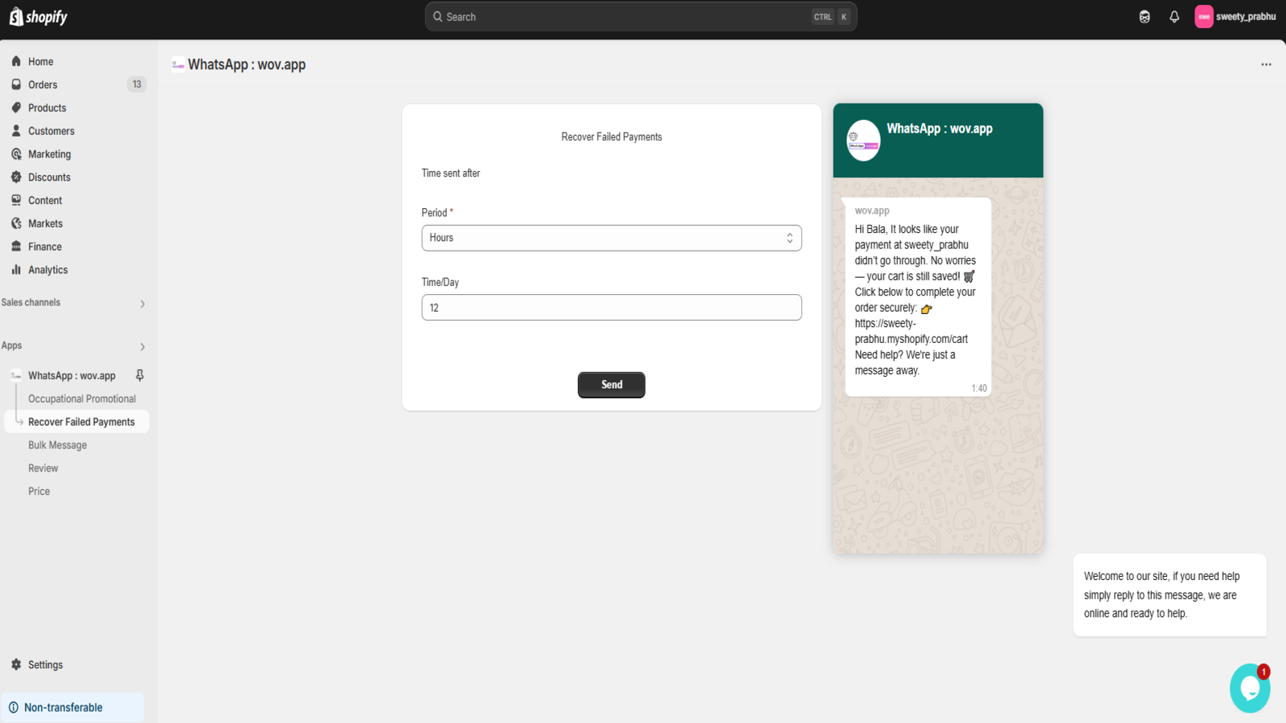Click the WhatsApp app icon in sidebar
The image size is (1286, 723).
click(x=16, y=375)
